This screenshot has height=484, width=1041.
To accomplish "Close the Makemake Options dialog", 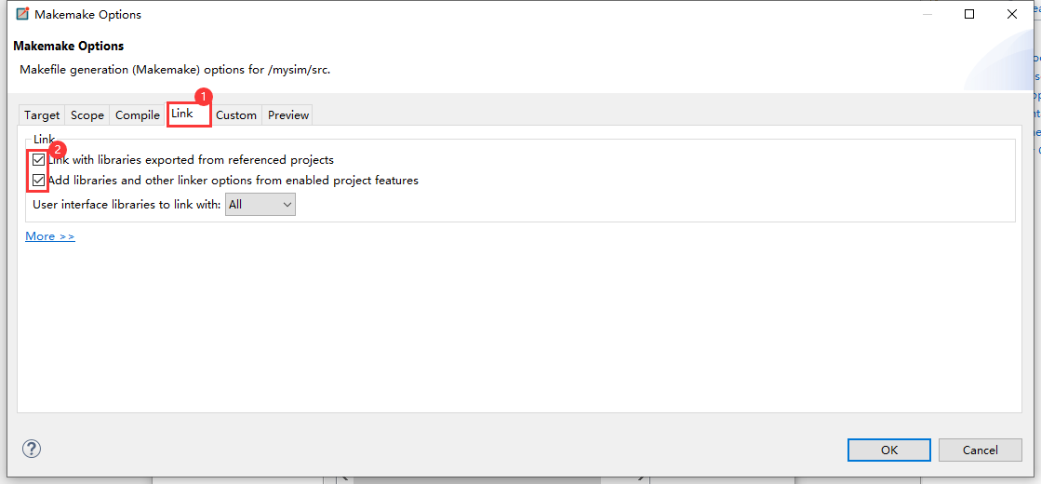I will 1011,14.
